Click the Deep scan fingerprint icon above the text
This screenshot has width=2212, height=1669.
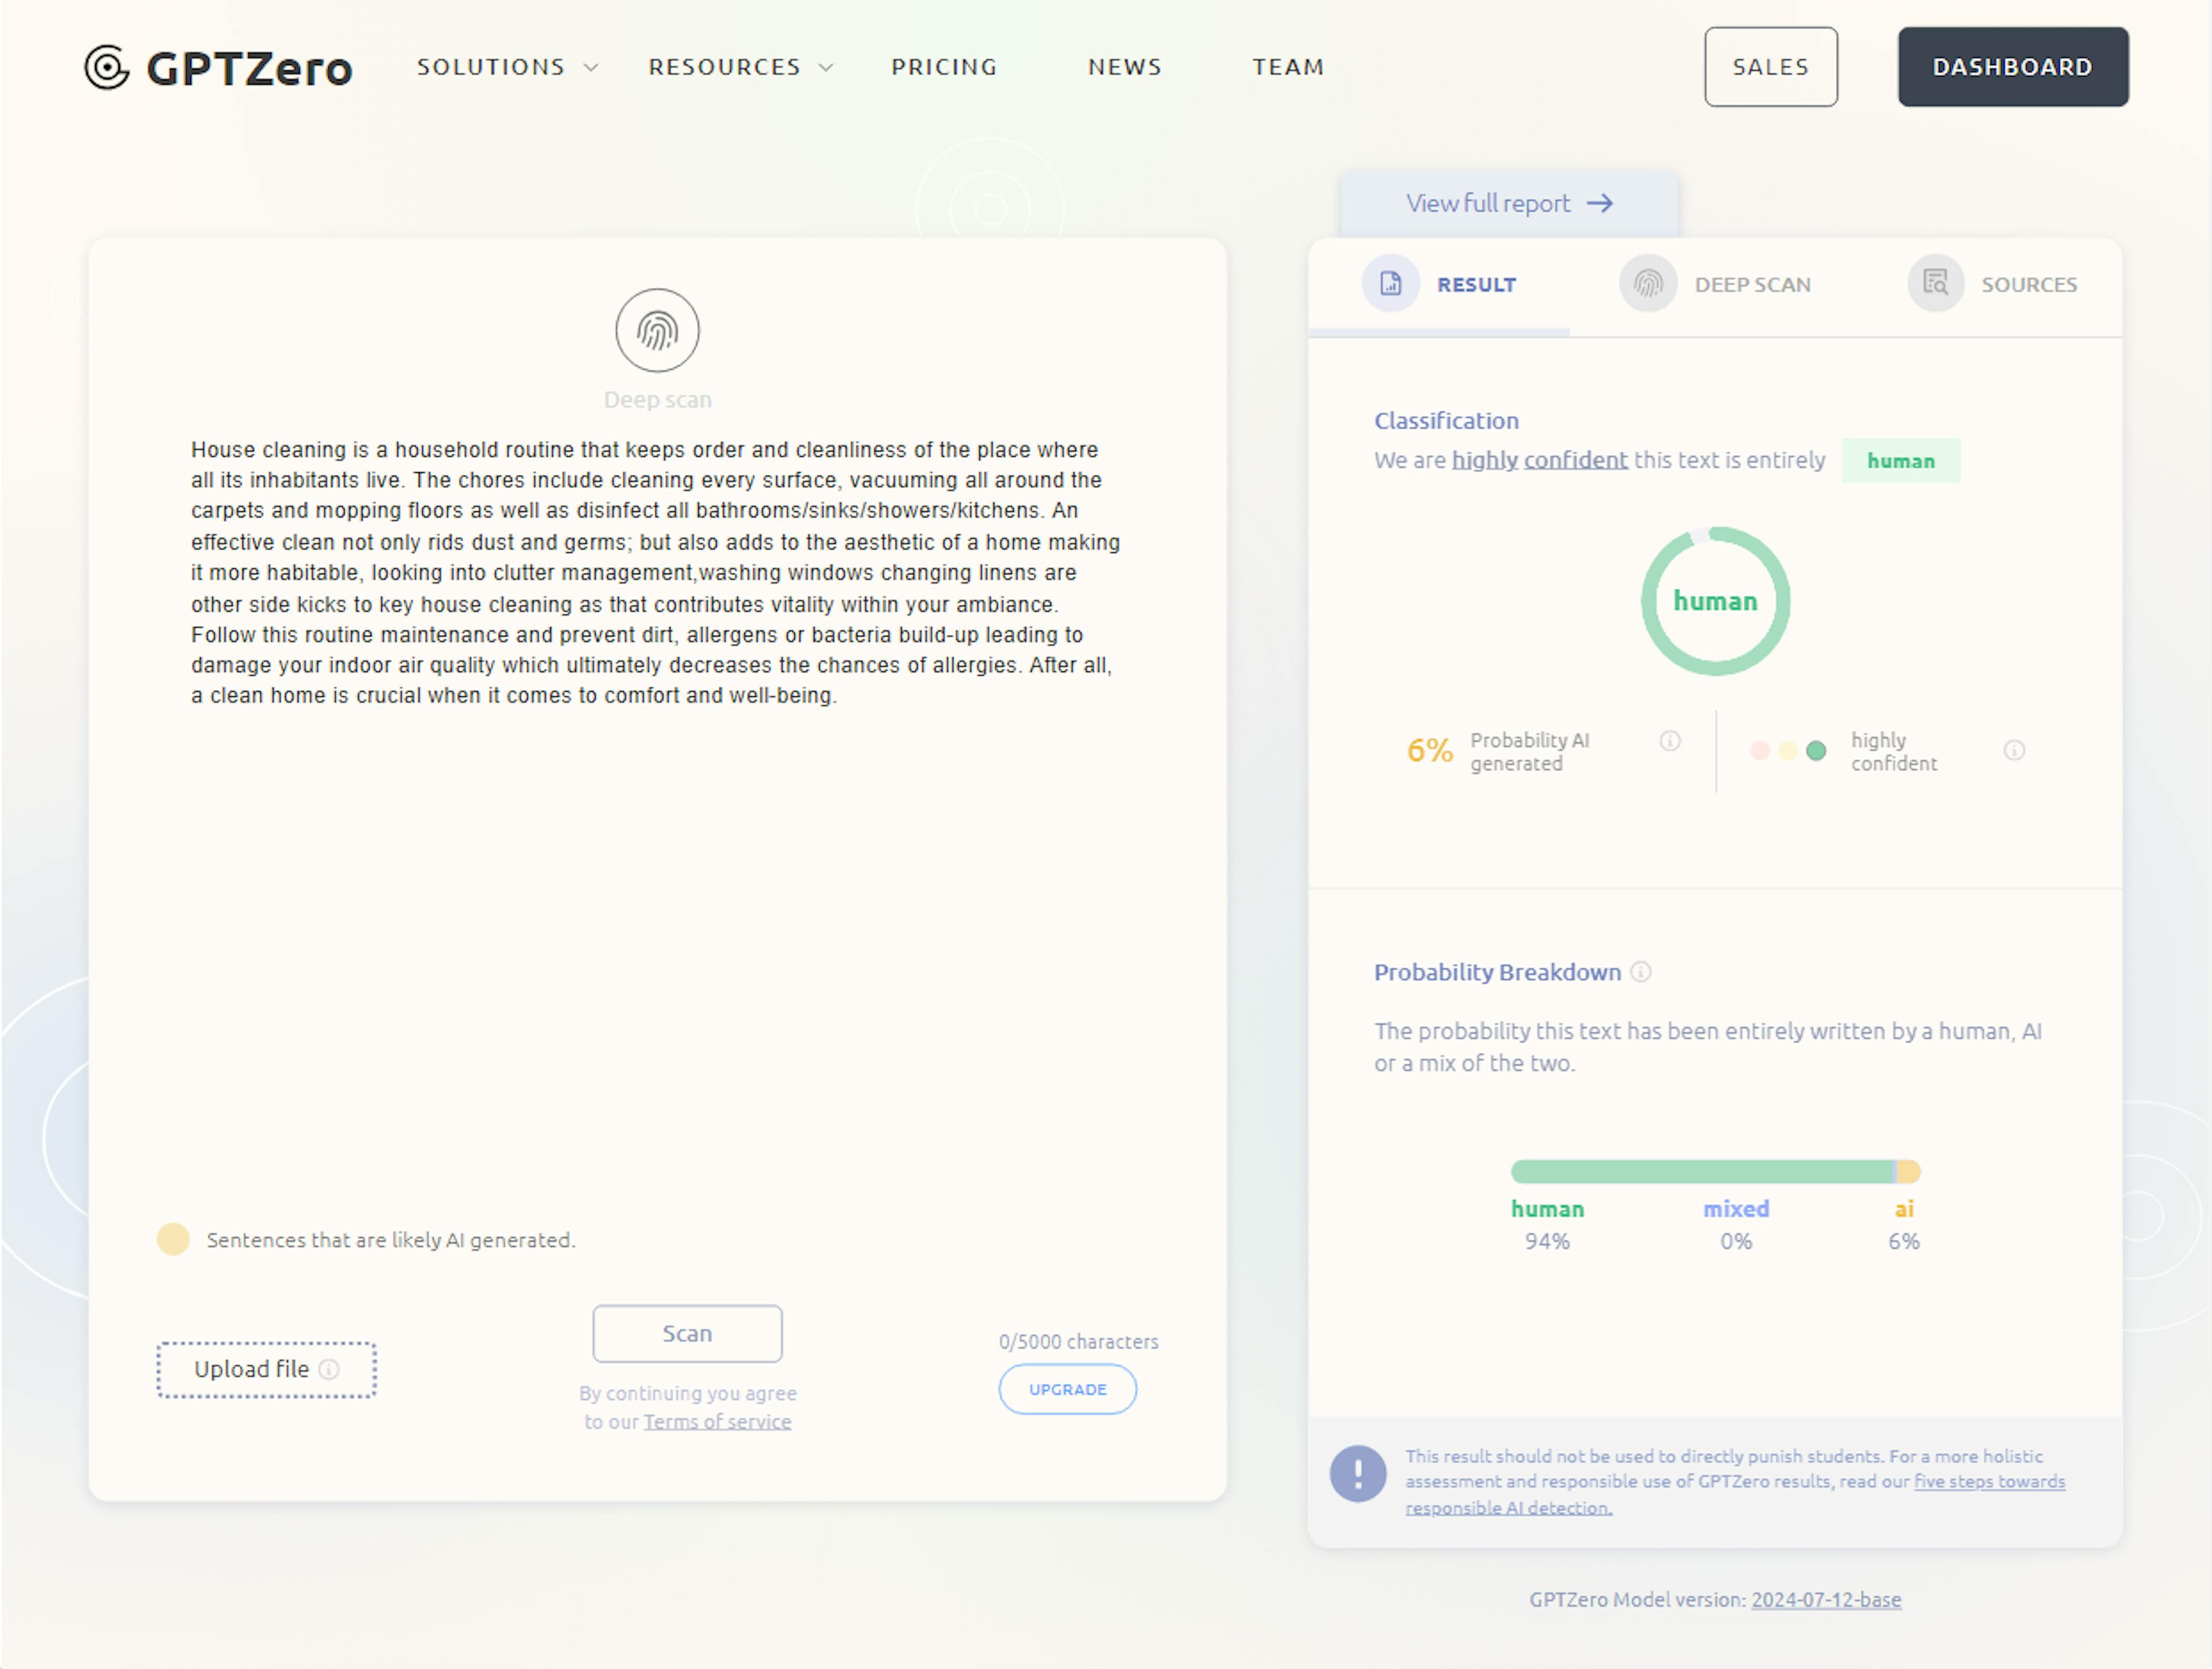[657, 330]
